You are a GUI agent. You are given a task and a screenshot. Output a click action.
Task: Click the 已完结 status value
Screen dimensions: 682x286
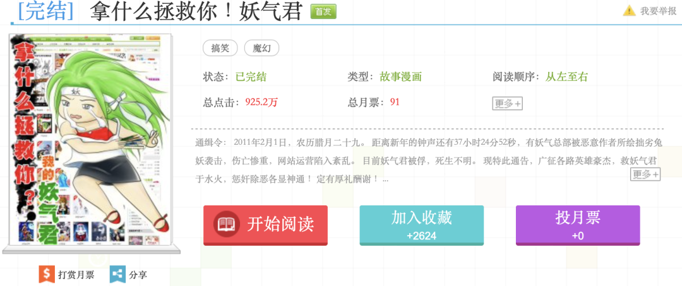251,77
